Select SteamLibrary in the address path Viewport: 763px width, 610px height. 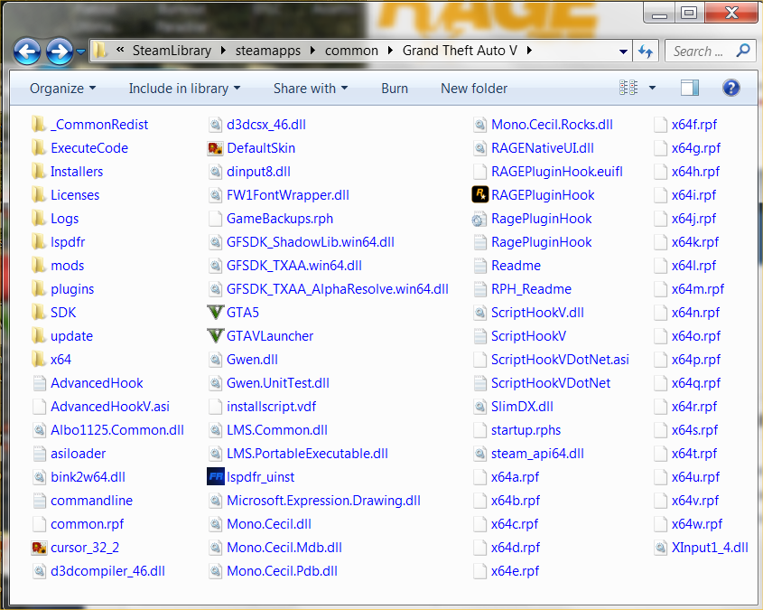coord(172,51)
